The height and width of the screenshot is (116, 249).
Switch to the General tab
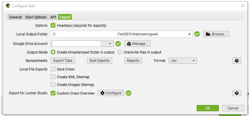(15, 17)
